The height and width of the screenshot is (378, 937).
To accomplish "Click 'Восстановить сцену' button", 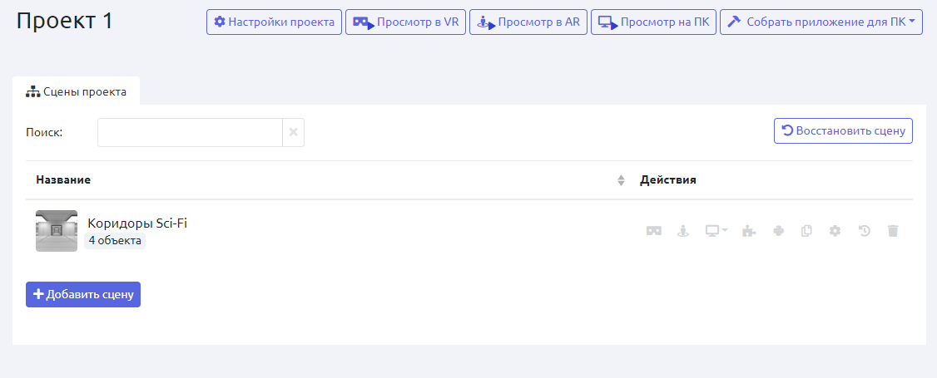I will pyautogui.click(x=843, y=131).
